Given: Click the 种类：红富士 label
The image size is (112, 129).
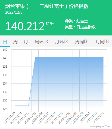Looking at the screenshot, I should [x=76, y=21].
